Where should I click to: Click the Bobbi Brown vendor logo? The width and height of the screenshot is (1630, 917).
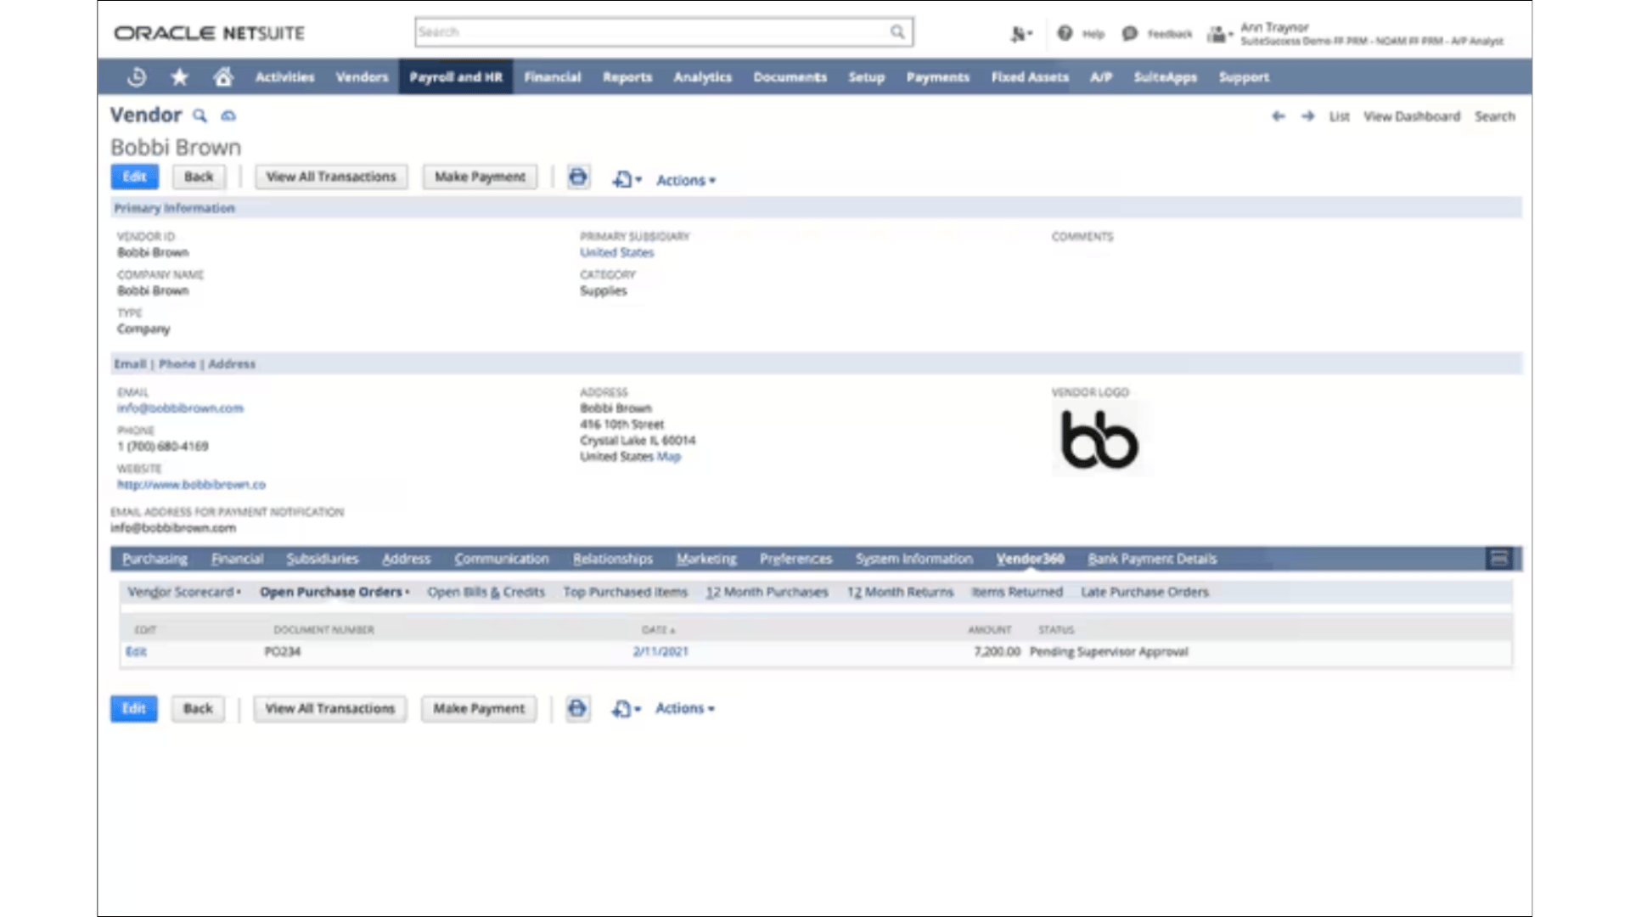point(1099,440)
